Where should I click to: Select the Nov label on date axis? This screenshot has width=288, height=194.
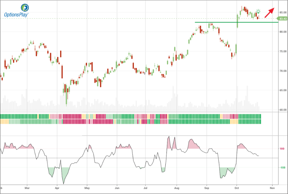[x=272, y=188]
